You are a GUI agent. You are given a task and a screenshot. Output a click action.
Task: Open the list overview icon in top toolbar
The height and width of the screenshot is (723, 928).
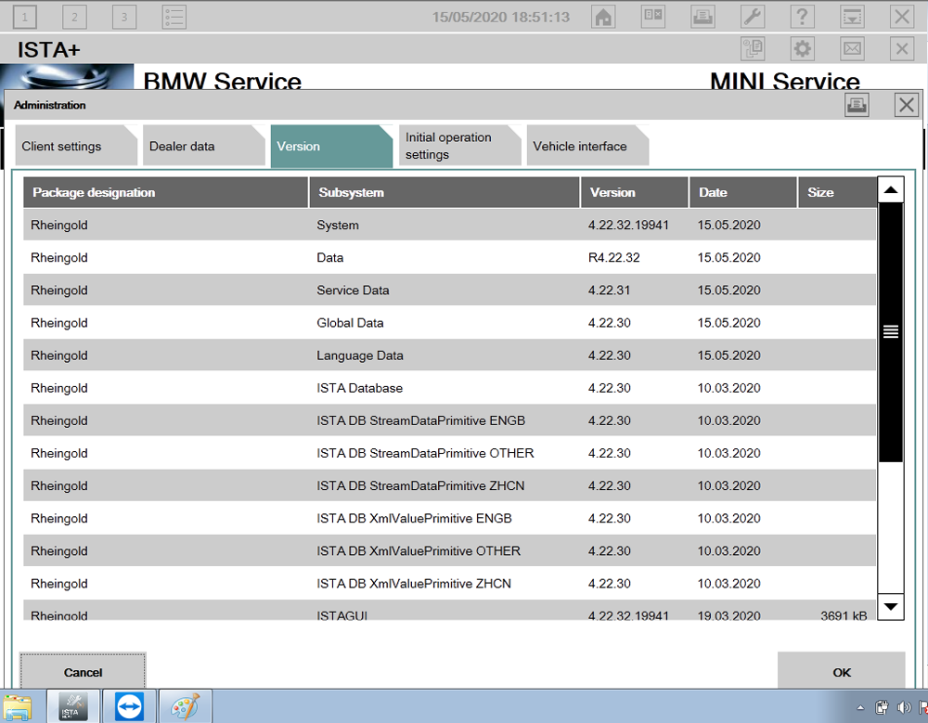tap(174, 17)
